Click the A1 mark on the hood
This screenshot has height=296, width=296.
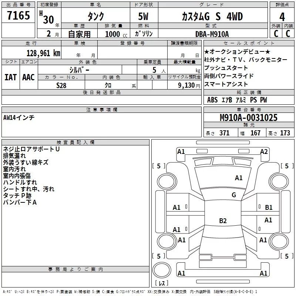point(239,178)
